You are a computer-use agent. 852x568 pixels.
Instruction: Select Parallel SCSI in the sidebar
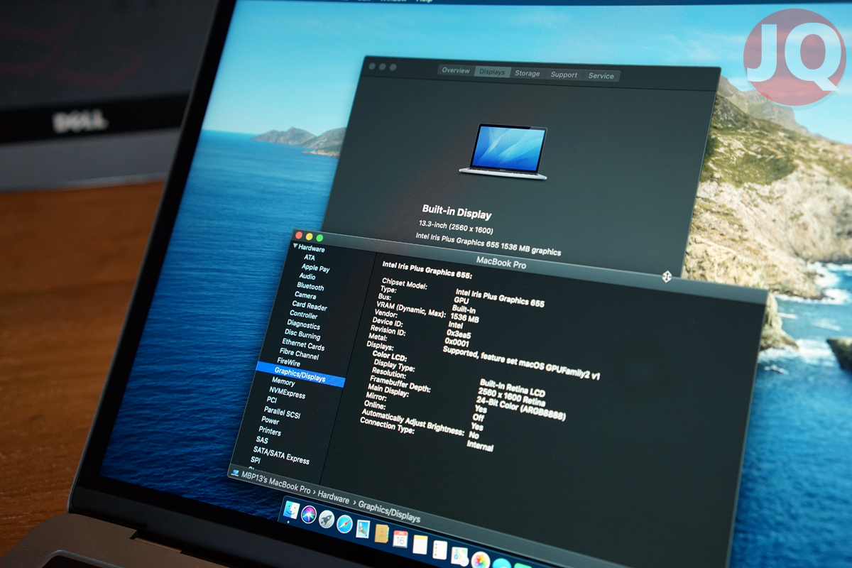click(x=283, y=413)
